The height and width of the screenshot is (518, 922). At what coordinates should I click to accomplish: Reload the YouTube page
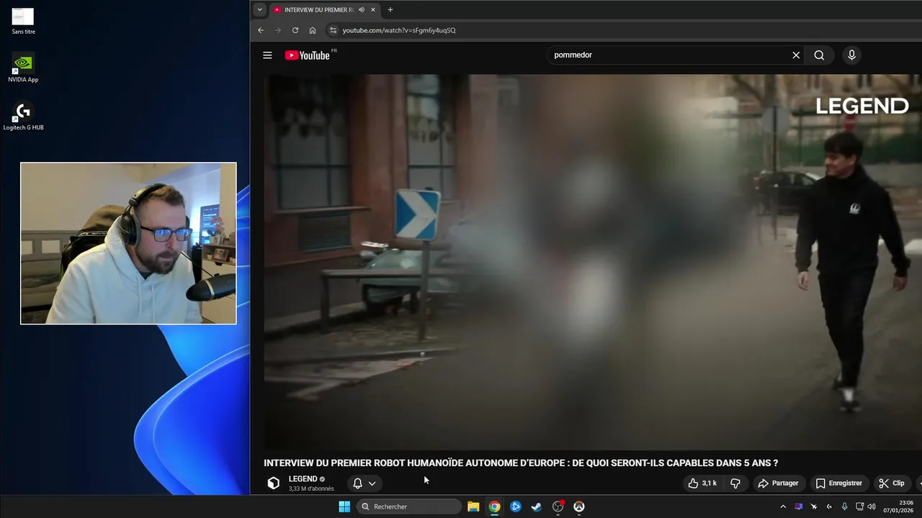click(x=295, y=30)
